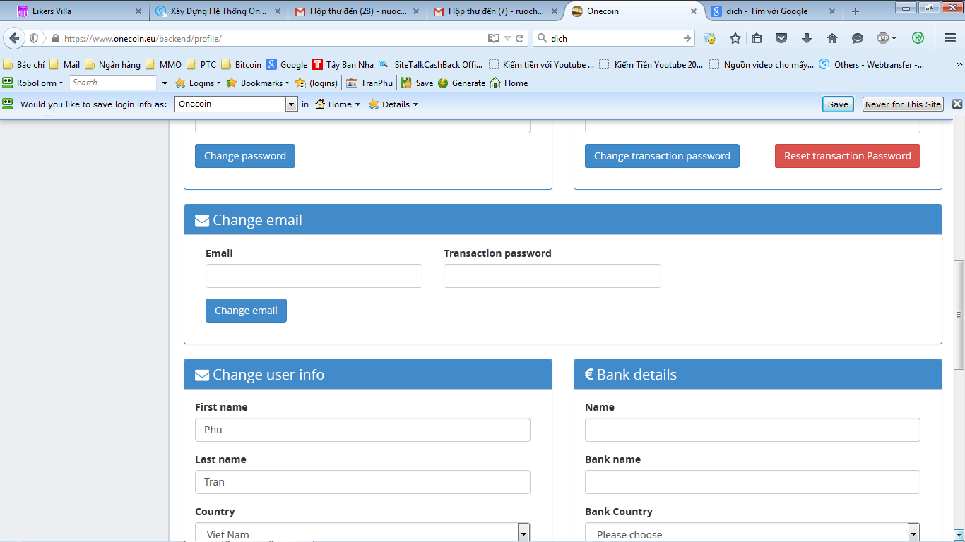Bookmark this page with the star icon
The width and height of the screenshot is (965, 542).
735,38
